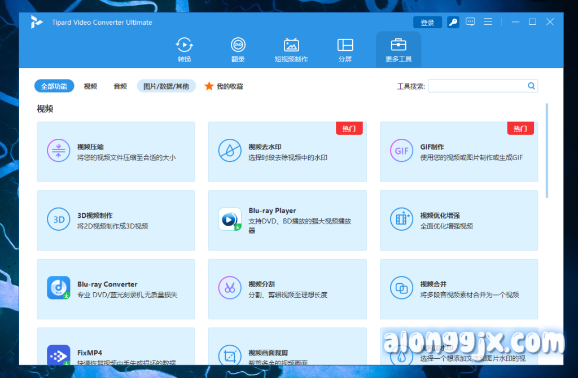Open the feedback chat bubble icon

470,22
